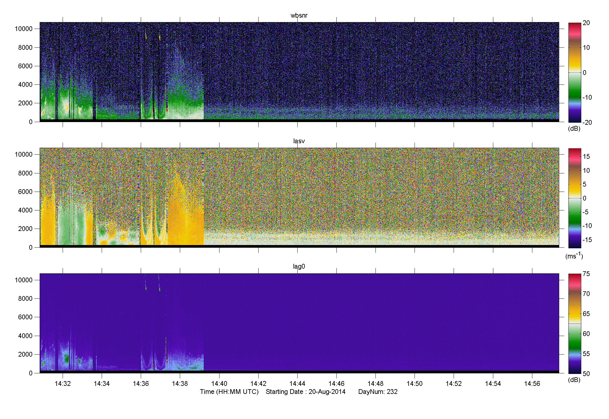Image resolution: width=609 pixels, height=419 pixels.
Task: Click the lasv velocity plot area
Action: click(299, 198)
